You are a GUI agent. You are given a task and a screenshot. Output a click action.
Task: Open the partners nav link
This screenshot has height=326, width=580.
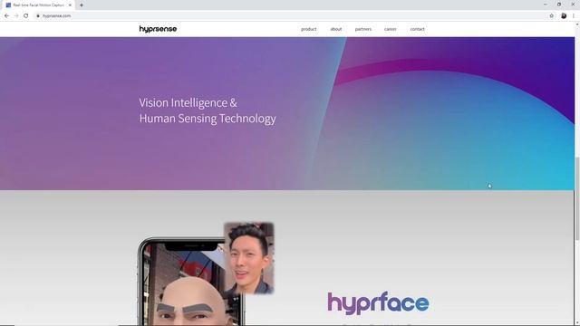click(363, 29)
